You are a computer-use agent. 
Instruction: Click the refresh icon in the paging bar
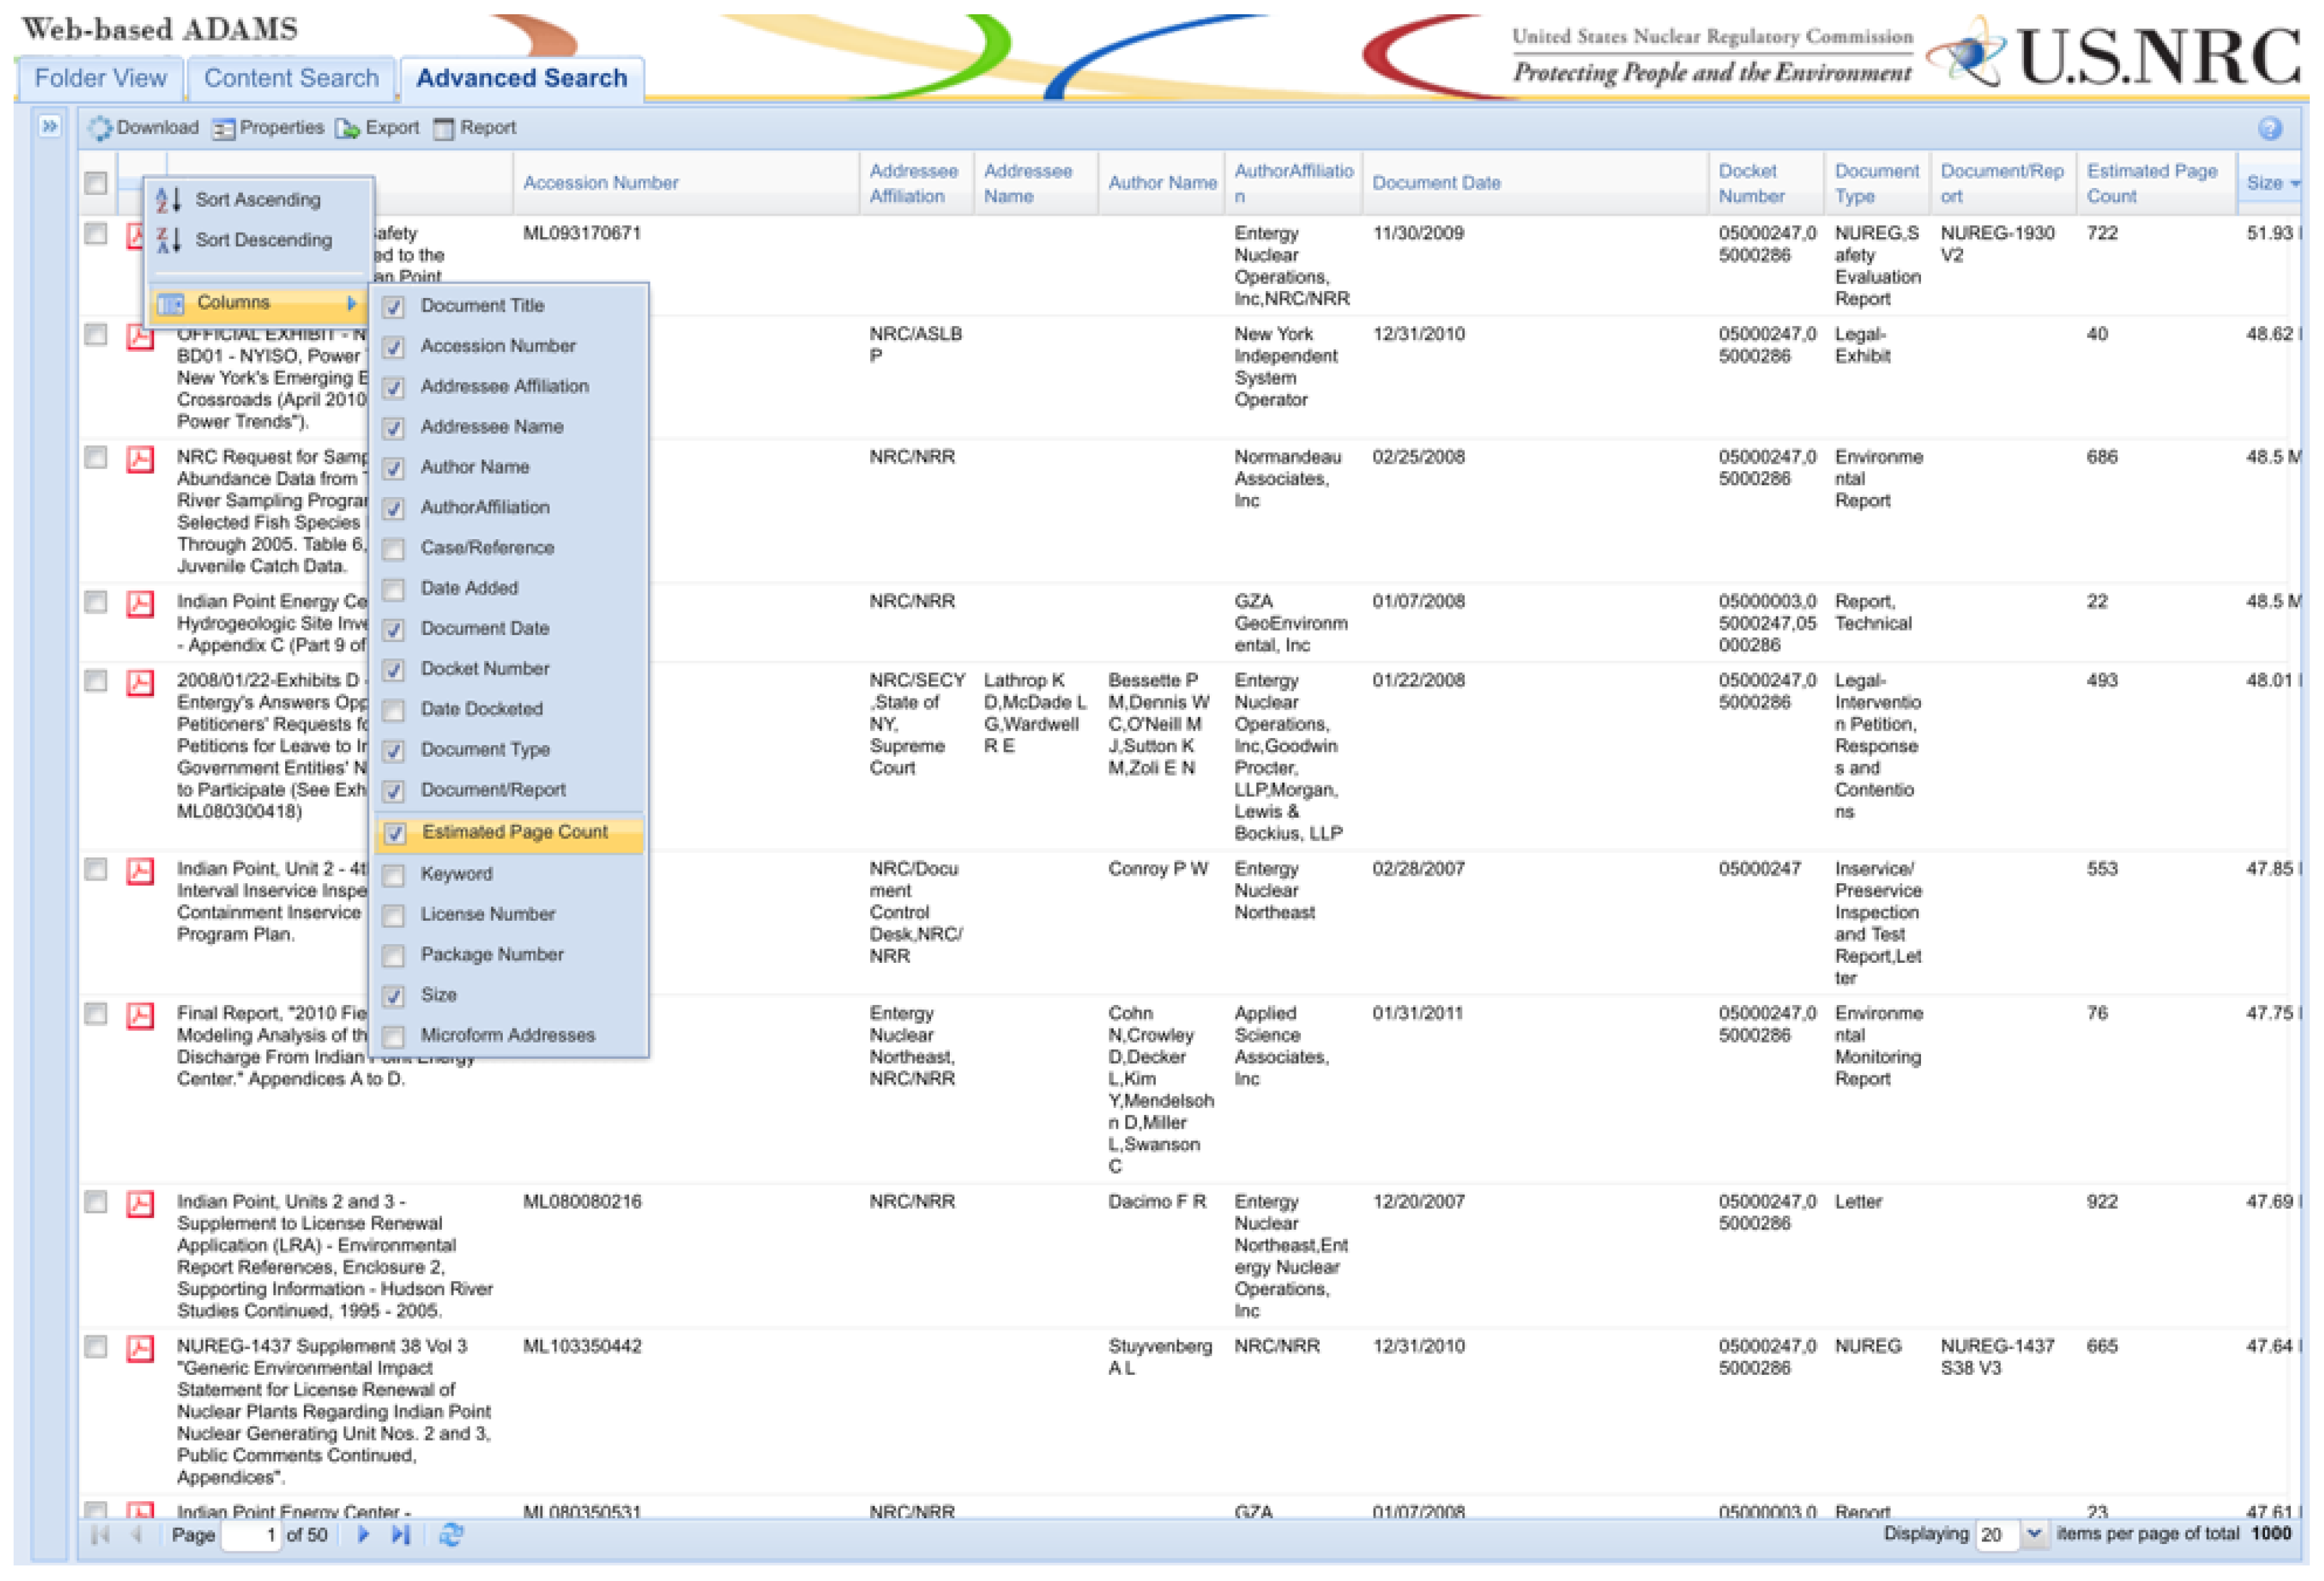click(451, 1534)
